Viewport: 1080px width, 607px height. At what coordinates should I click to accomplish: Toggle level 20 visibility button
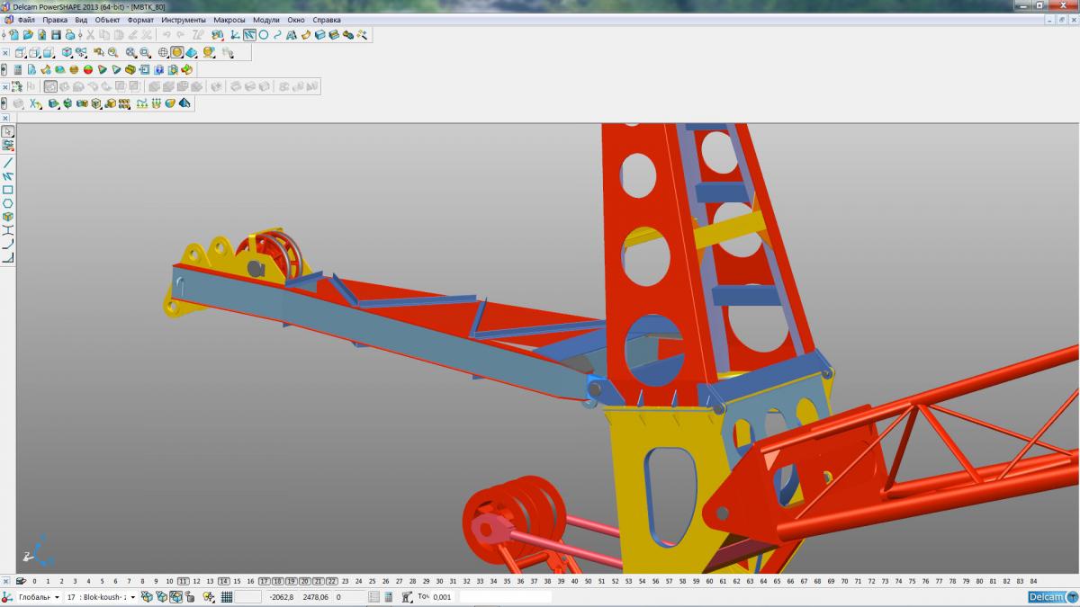coord(305,581)
